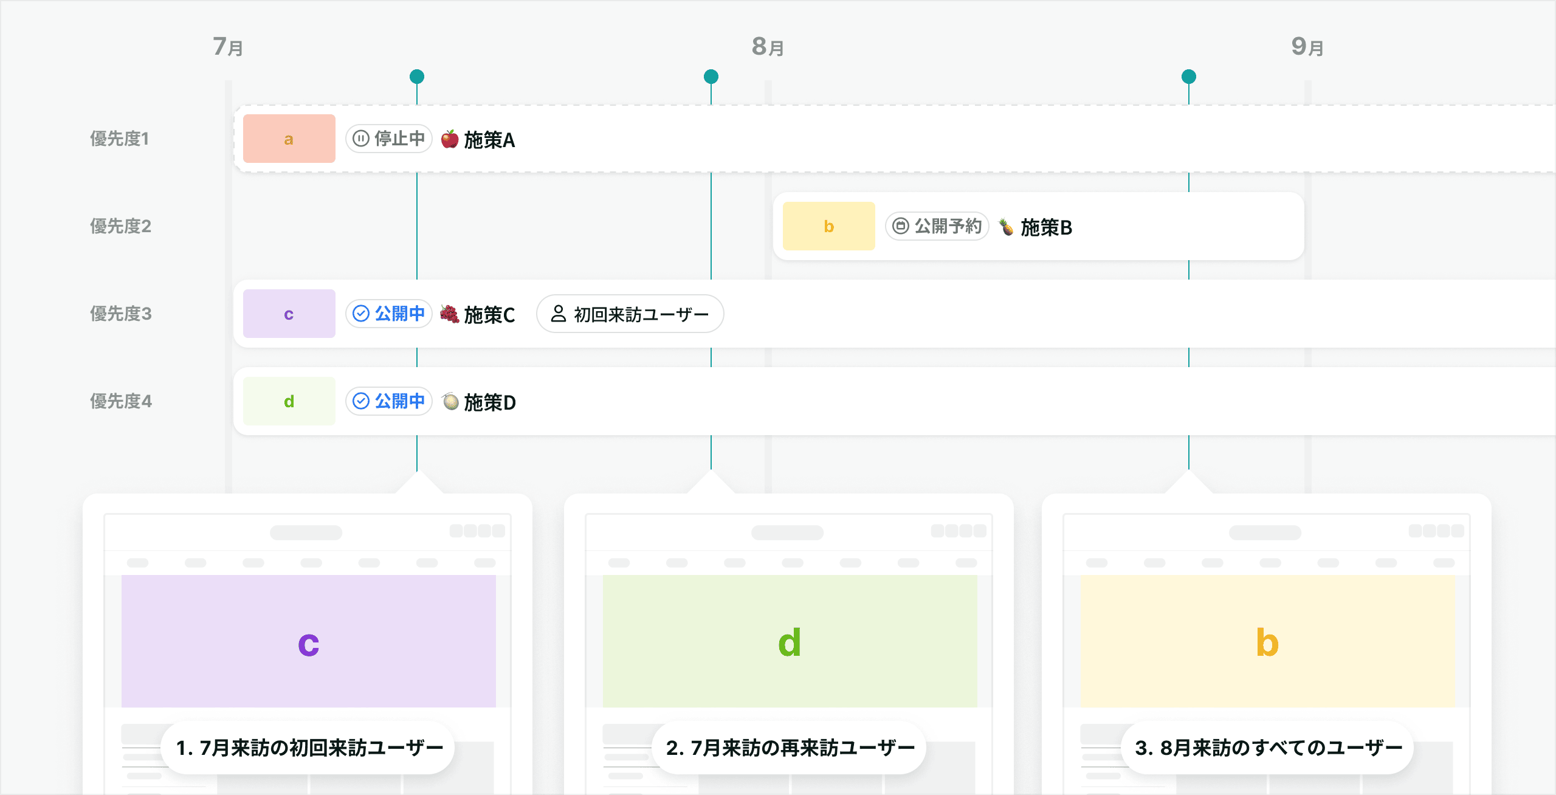Click the grapes icon next to 施策C
The image size is (1556, 795).
450,314
